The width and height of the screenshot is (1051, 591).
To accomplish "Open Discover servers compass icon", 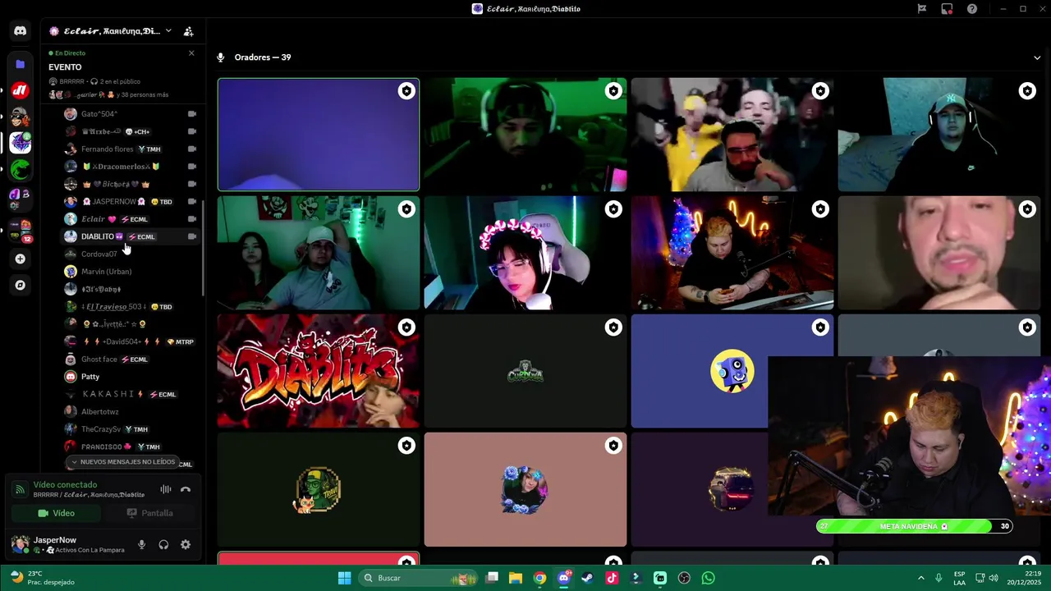I will (x=21, y=285).
